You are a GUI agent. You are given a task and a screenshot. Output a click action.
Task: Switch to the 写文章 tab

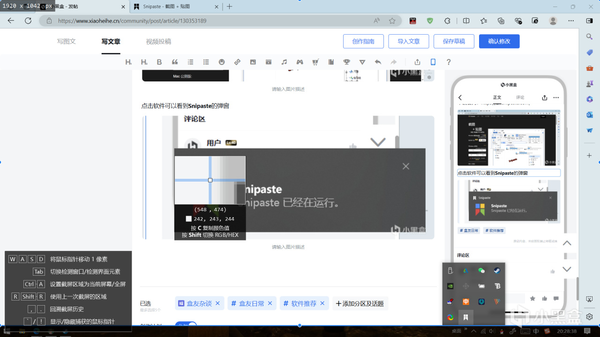[111, 41]
